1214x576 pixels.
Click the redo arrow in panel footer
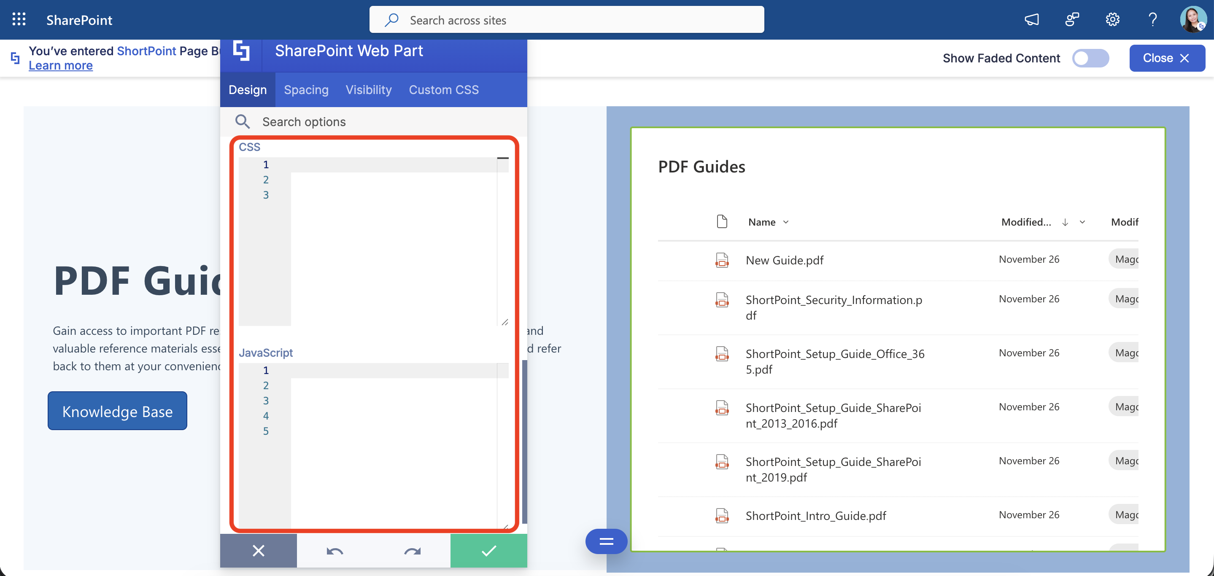[412, 551]
